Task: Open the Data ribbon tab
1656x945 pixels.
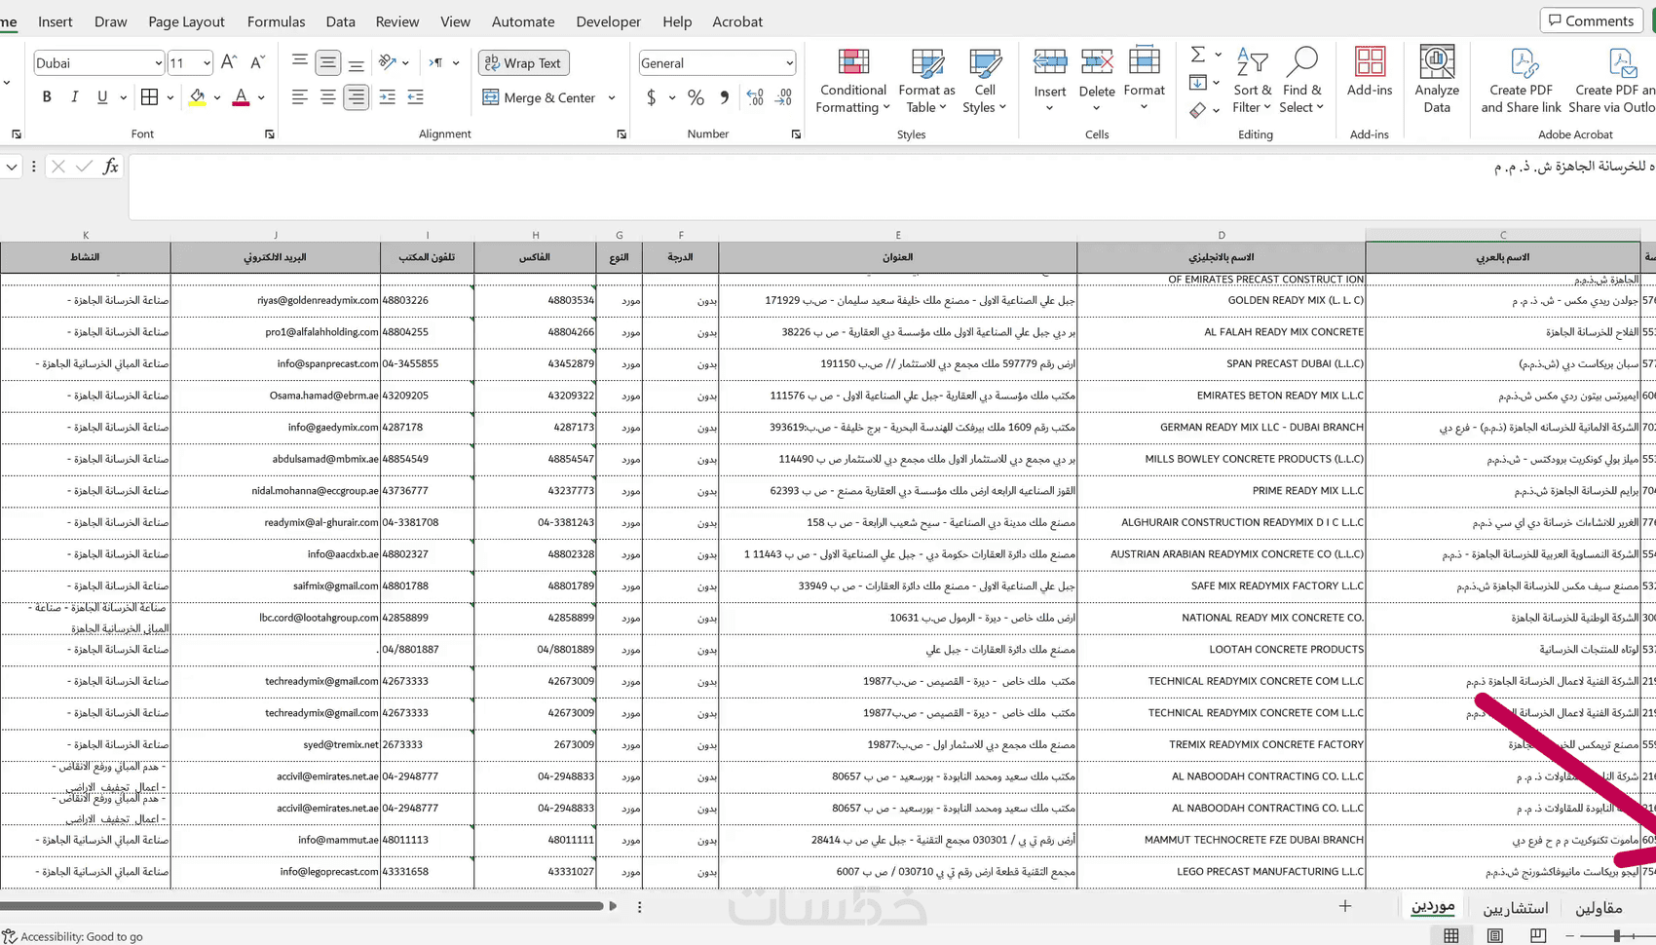Action: pyautogui.click(x=341, y=21)
